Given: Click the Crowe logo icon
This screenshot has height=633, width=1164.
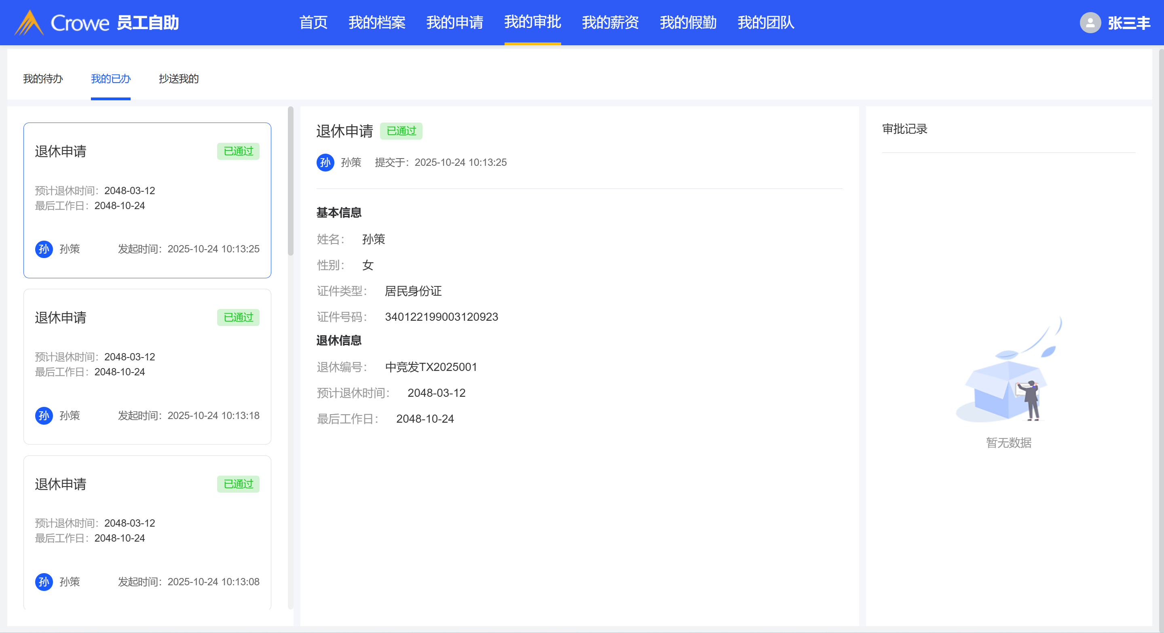Looking at the screenshot, I should 29,23.
